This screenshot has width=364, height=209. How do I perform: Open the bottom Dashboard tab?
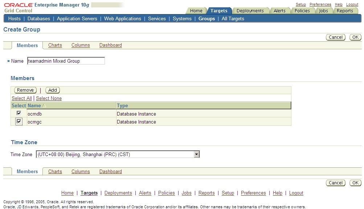[x=110, y=171]
